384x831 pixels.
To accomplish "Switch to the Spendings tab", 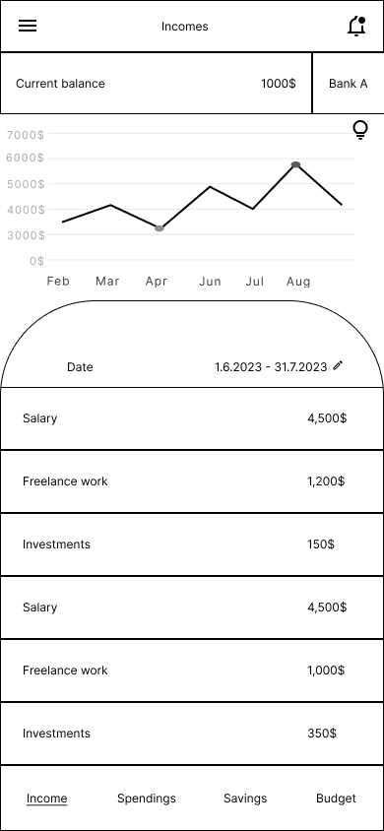I will pyautogui.click(x=146, y=799).
